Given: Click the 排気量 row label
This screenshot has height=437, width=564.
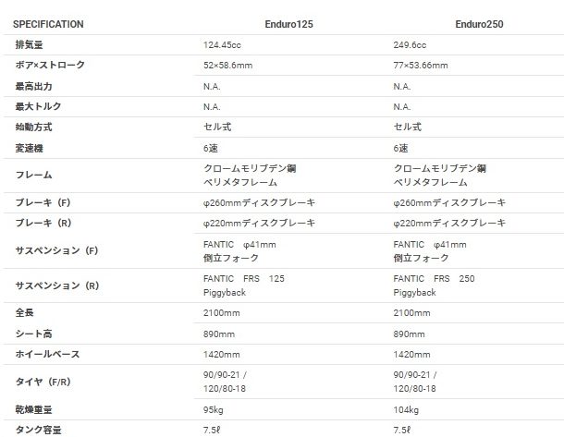Looking at the screenshot, I should (x=29, y=44).
